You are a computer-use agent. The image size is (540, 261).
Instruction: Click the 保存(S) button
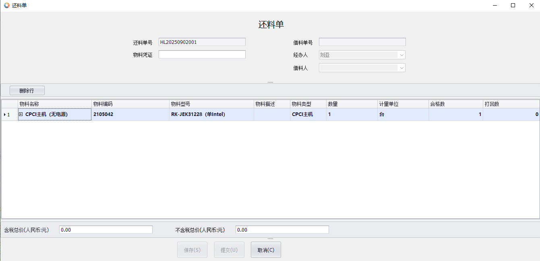192,250
